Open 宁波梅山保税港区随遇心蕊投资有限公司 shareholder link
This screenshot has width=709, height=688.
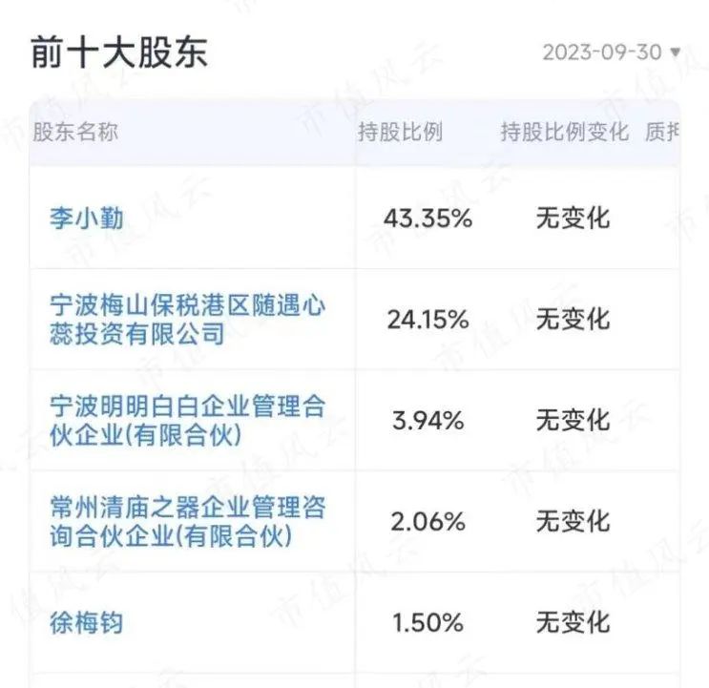188,320
